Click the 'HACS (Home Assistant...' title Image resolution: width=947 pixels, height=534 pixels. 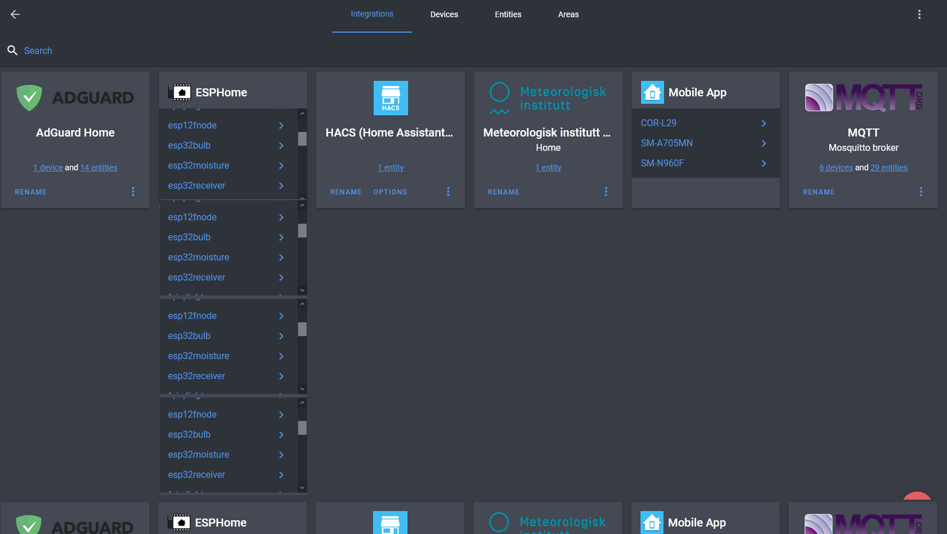coord(390,132)
